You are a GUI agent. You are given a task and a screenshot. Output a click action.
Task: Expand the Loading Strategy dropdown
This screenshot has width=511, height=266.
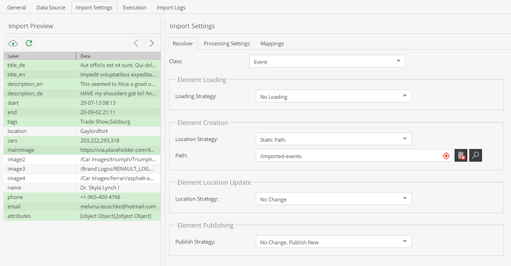[x=333, y=96]
